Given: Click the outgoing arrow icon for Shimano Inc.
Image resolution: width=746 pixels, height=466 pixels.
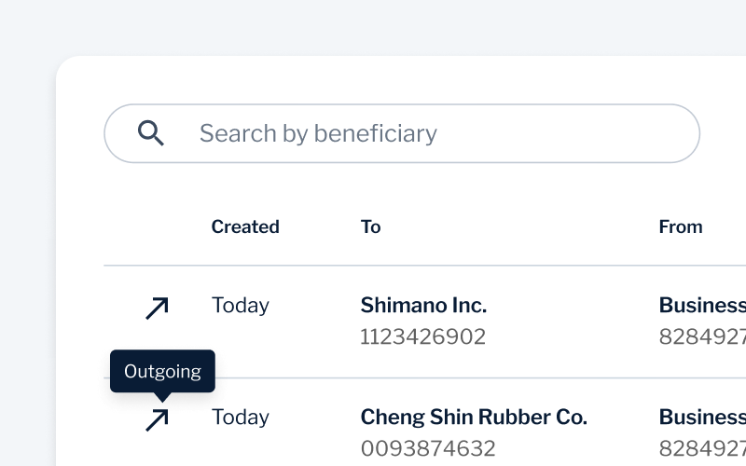Looking at the screenshot, I should coord(157,308).
